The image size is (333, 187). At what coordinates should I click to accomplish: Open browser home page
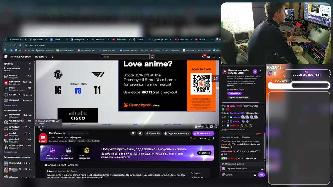pos(20,45)
